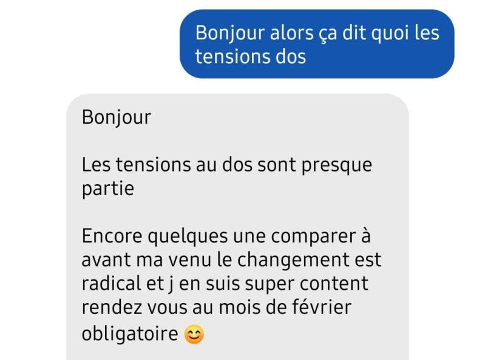Select the gray received message bubble
The image size is (485, 360).
(x=237, y=227)
